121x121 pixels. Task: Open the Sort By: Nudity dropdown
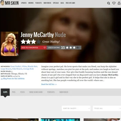(x=76, y=108)
